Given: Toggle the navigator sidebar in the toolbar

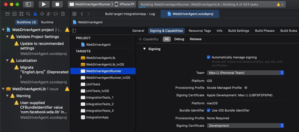Looking at the screenshot, I should pyautogui.click(x=28, y=4).
